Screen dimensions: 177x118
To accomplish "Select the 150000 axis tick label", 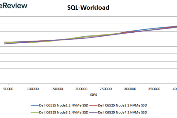I will (x=57, y=89).
